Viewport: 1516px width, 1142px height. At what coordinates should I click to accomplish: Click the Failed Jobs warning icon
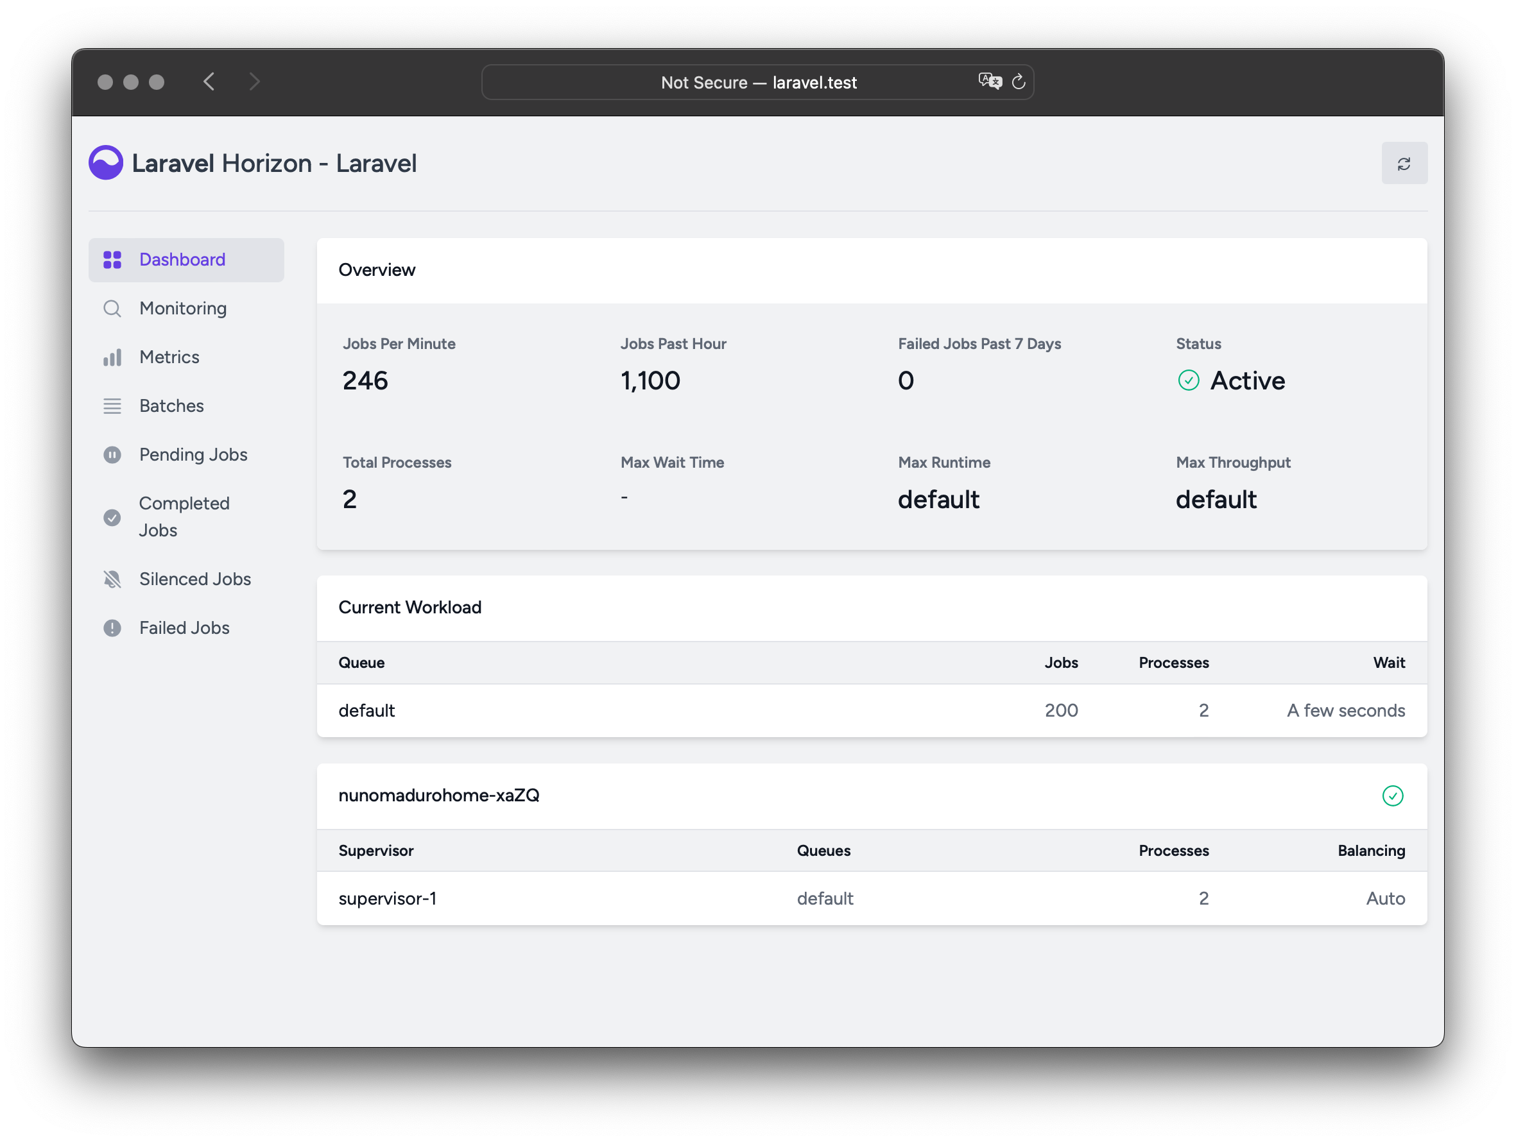tap(113, 626)
